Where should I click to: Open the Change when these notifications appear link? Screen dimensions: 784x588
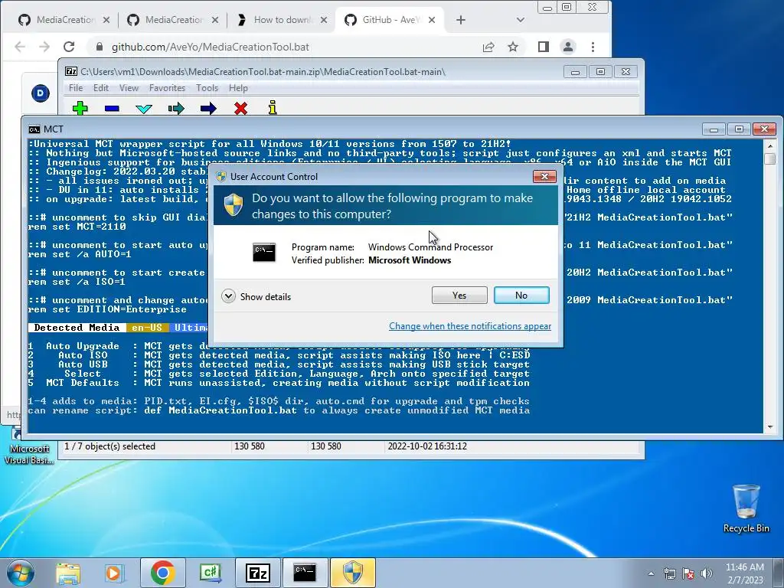[x=470, y=326]
